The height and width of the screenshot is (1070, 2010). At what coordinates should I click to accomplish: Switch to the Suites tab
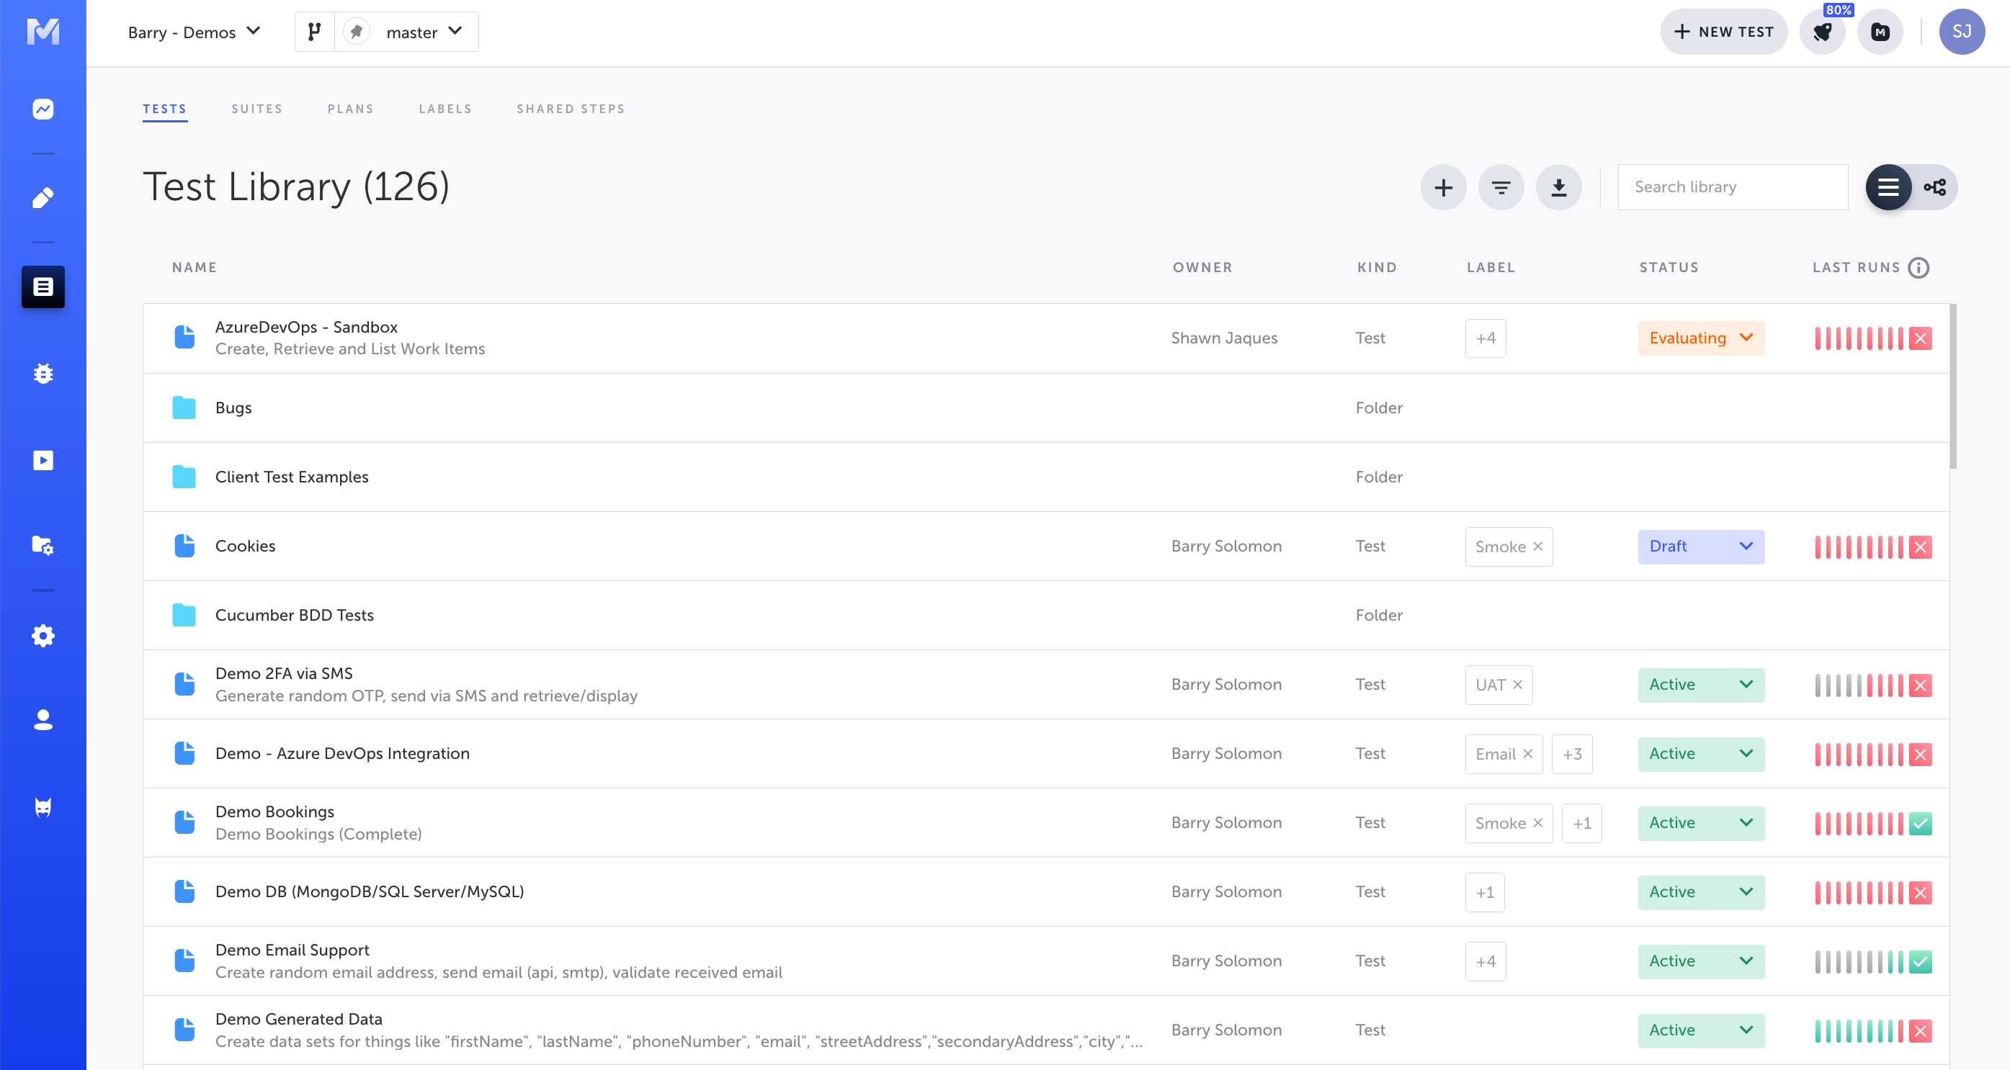(256, 109)
